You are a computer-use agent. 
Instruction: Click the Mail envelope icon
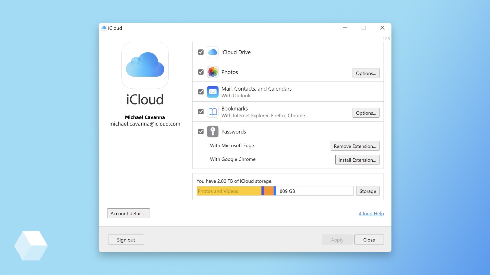213,92
